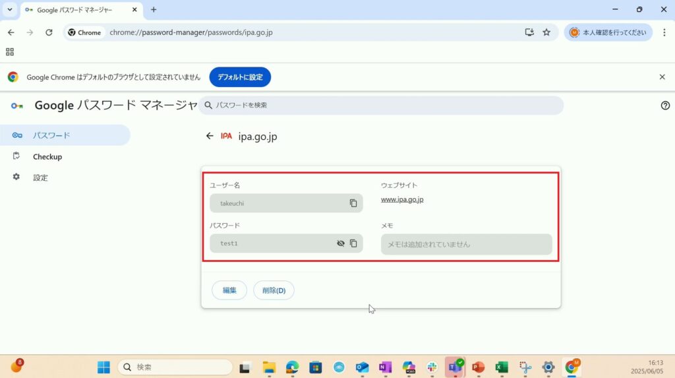675x378 pixels.
Task: Click the magnifier in password search
Action: [x=208, y=105]
